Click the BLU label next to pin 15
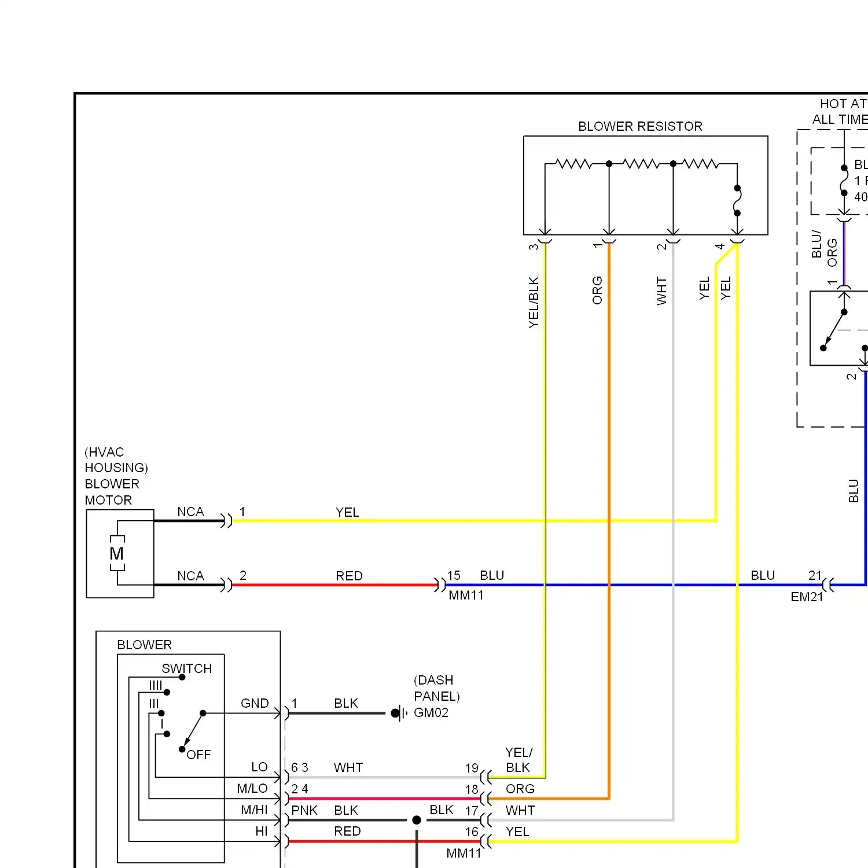This screenshot has height=868, width=868. click(492, 575)
